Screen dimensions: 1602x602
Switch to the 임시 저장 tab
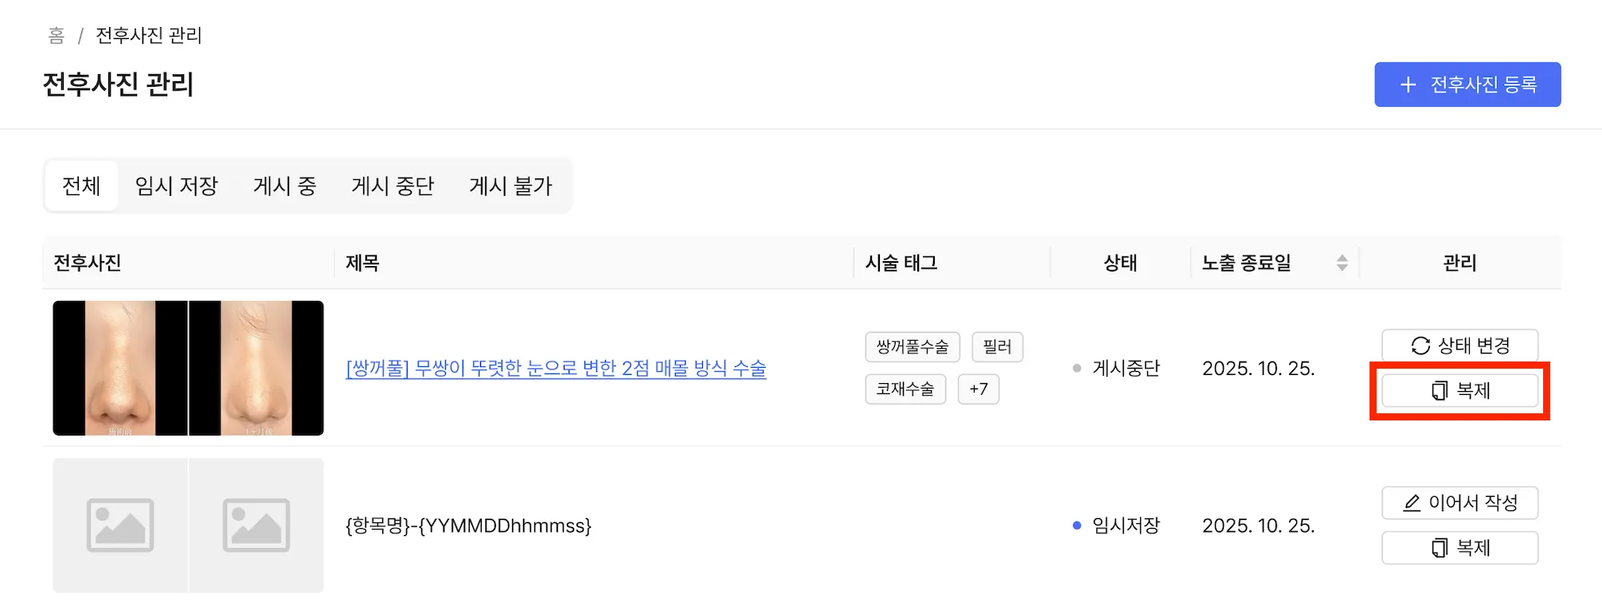176,186
